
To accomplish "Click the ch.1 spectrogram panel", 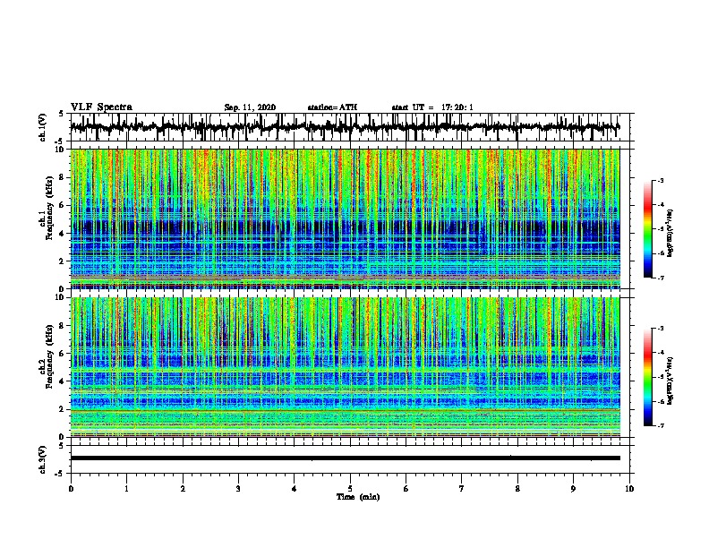I will (x=346, y=218).
